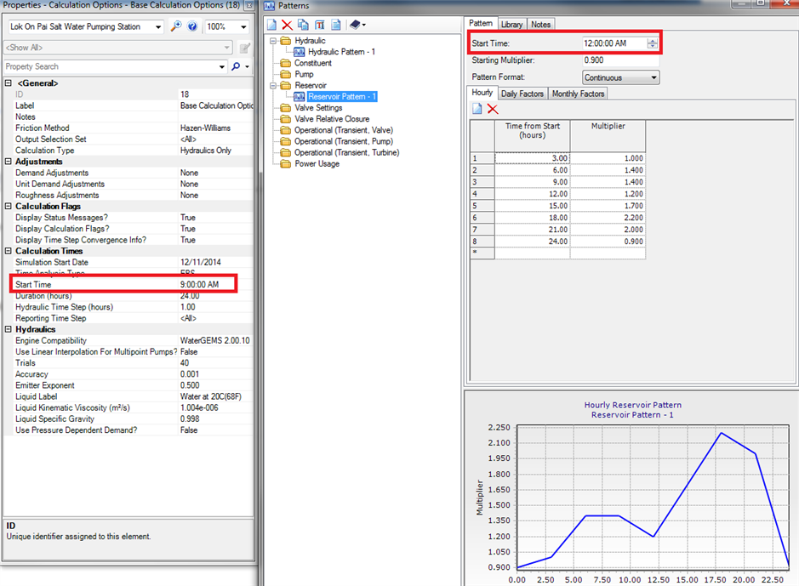Image resolution: width=799 pixels, height=586 pixels.
Task: Select the Duplicate pattern icon
Action: [304, 26]
